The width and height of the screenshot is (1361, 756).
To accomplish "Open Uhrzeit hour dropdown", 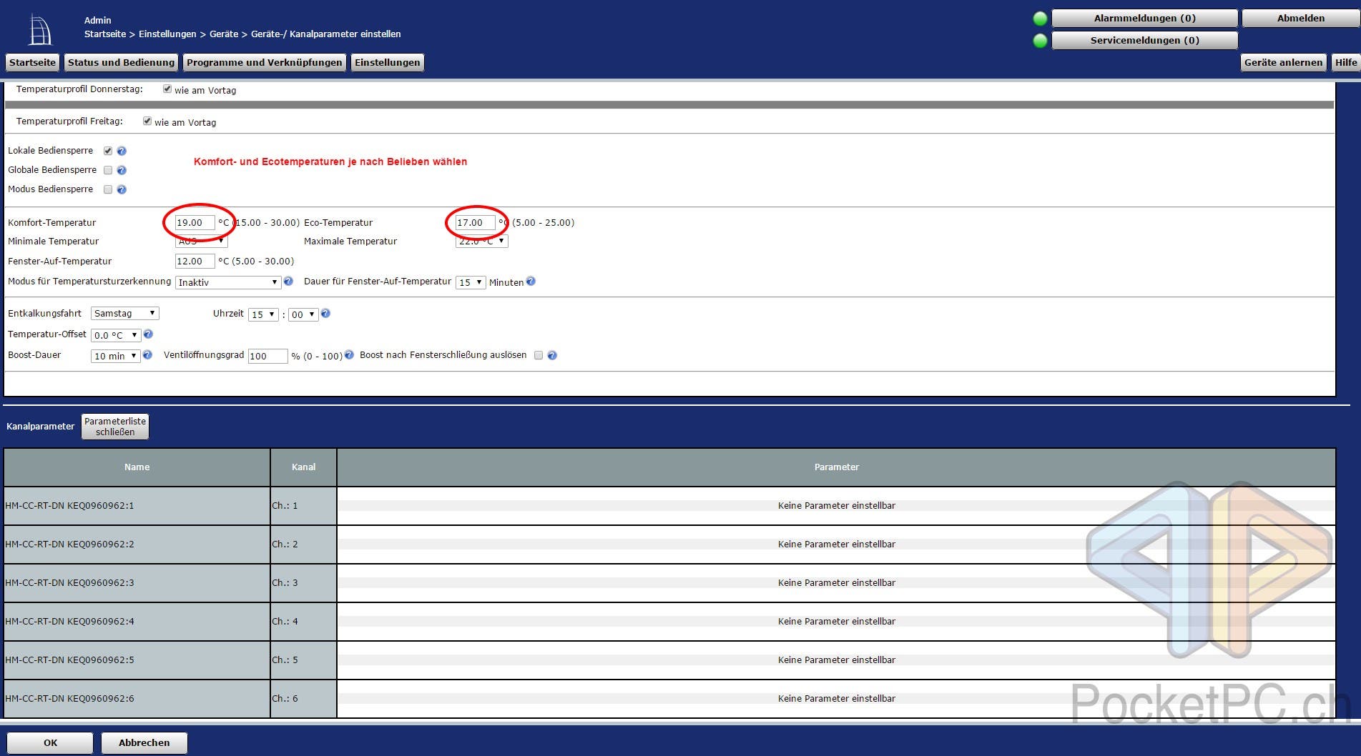I will 263,314.
